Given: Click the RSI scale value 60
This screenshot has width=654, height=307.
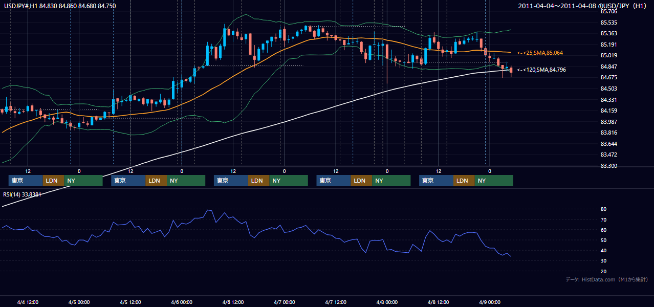Looking at the screenshot, I should 603,230.
